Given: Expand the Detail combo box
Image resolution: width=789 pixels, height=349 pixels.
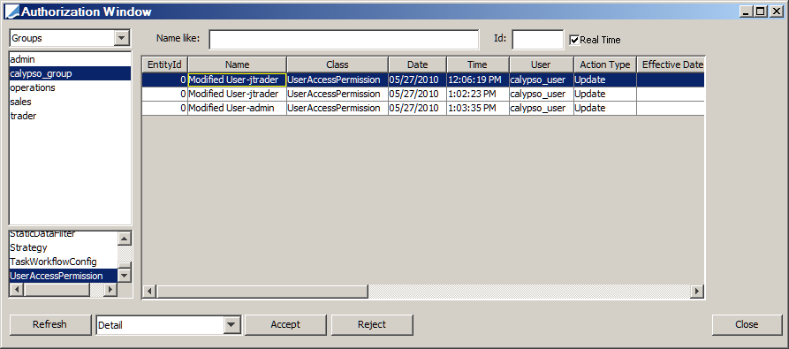Looking at the screenshot, I should point(231,325).
